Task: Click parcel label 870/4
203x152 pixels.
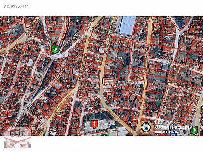Action: [159, 100]
